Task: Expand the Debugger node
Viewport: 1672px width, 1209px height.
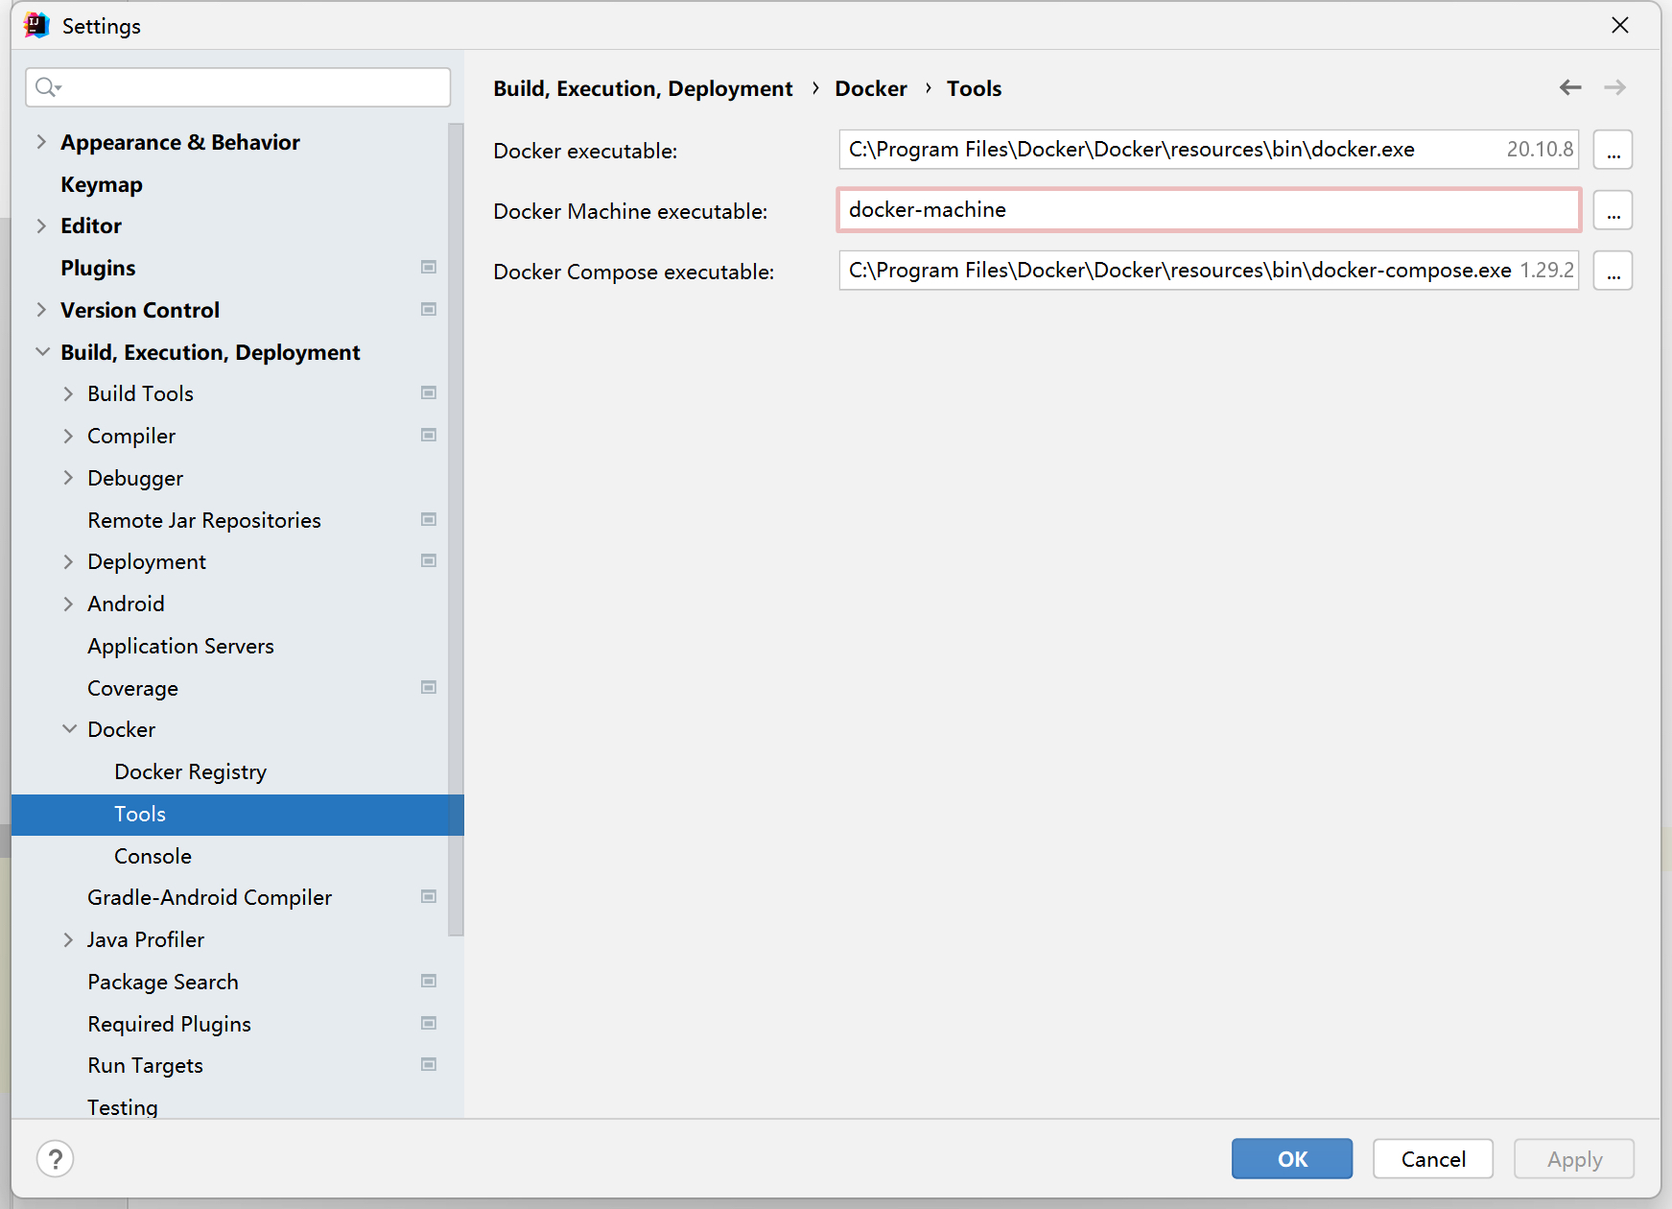Action: click(68, 478)
